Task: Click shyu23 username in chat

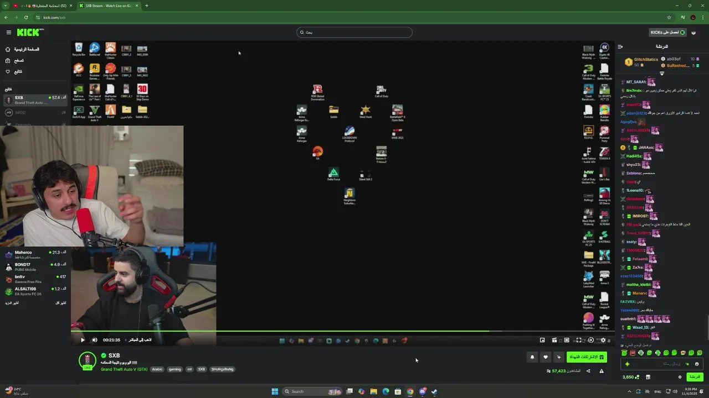Action: pos(634,165)
